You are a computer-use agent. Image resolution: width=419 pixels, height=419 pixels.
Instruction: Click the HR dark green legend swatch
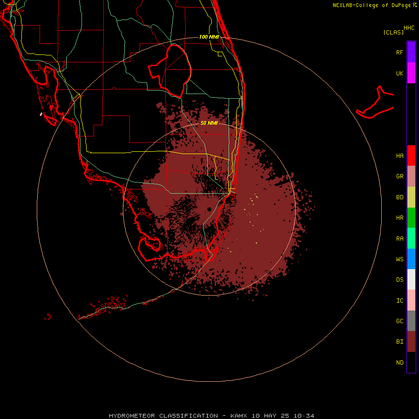tap(411, 217)
